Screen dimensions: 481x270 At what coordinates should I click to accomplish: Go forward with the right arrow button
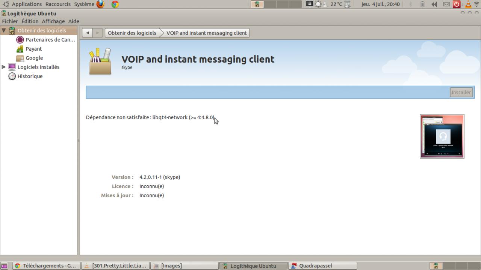97,33
